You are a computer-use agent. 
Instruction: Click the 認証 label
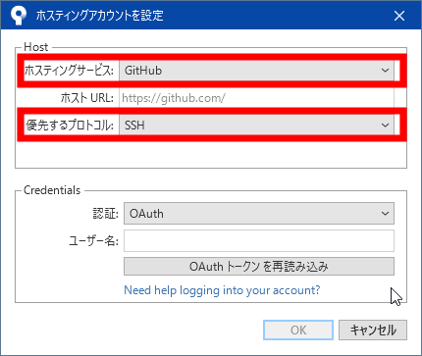(x=105, y=214)
